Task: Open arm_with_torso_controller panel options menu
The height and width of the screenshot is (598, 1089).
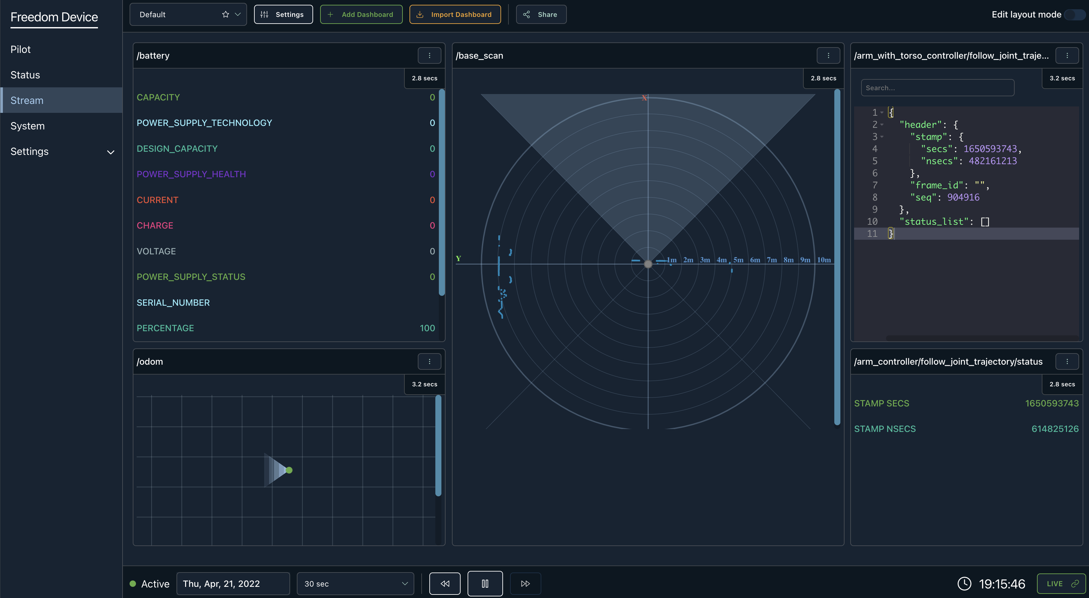Action: [1067, 55]
